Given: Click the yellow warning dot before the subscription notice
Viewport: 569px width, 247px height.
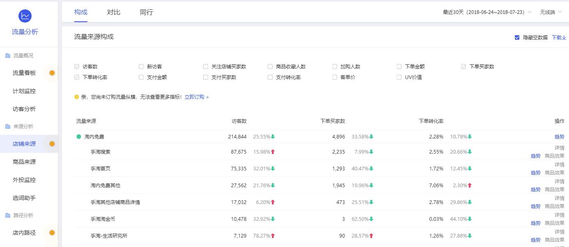Looking at the screenshot, I should (77, 97).
